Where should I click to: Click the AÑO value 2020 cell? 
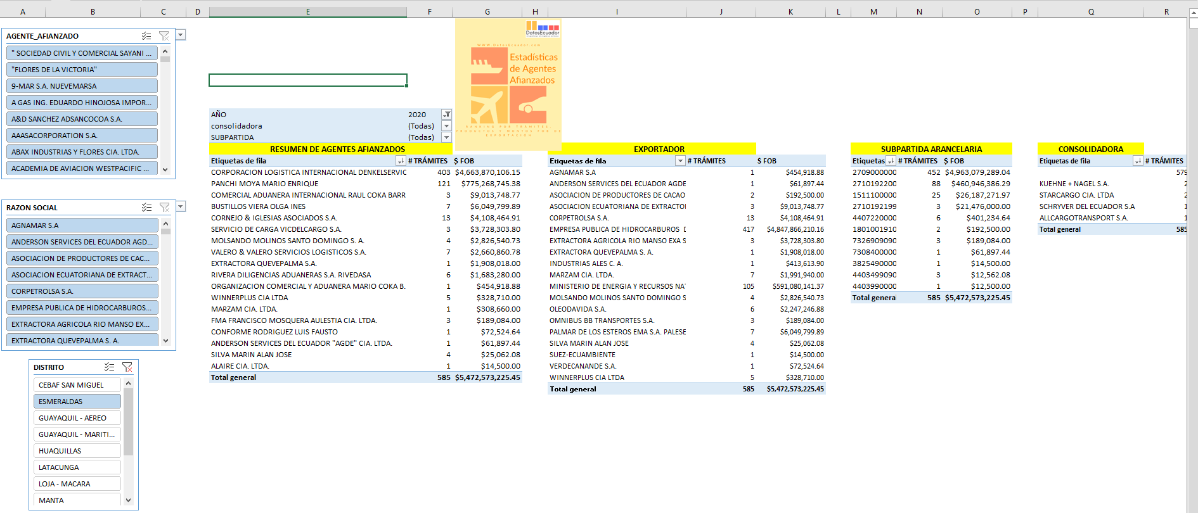coord(417,115)
